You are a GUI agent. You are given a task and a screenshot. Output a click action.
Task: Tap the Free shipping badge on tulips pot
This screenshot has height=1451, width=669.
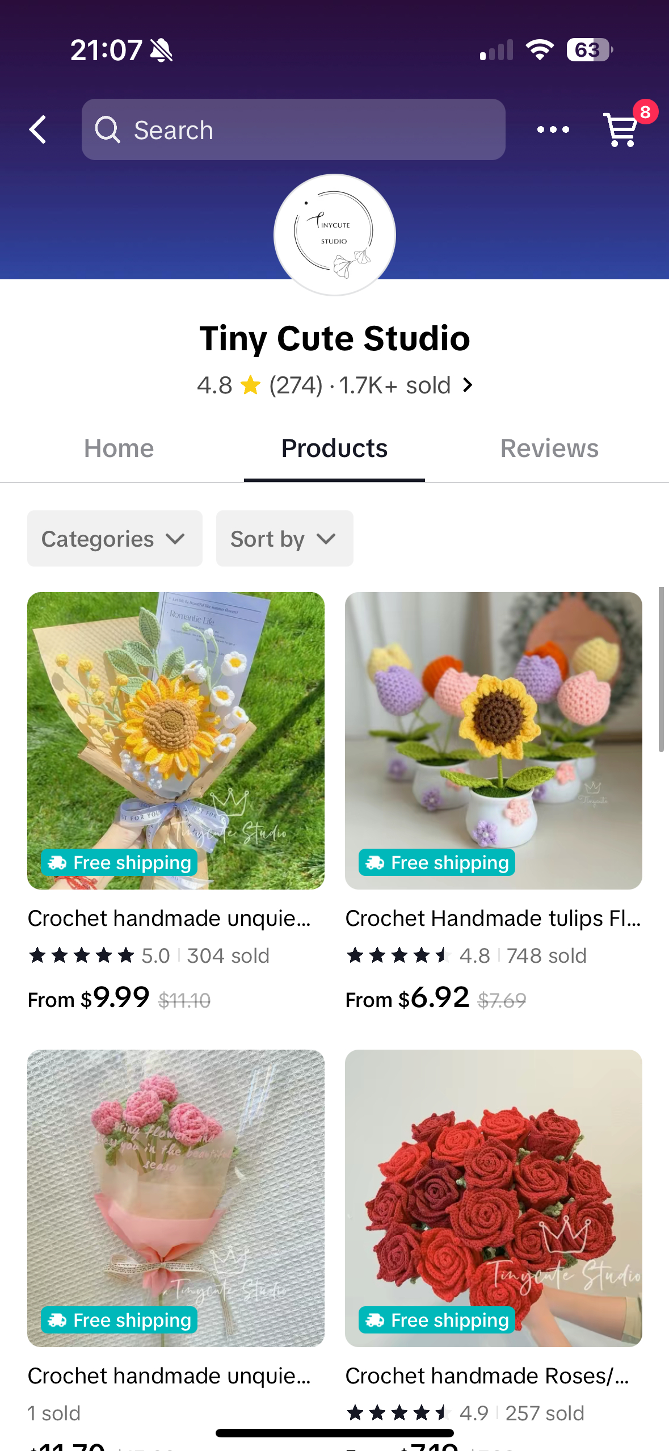tap(436, 862)
